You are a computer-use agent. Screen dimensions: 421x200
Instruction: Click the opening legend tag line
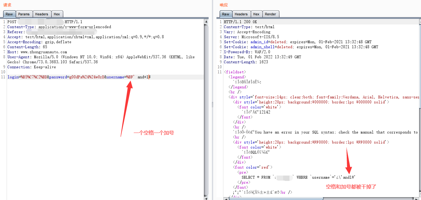(x=237, y=77)
